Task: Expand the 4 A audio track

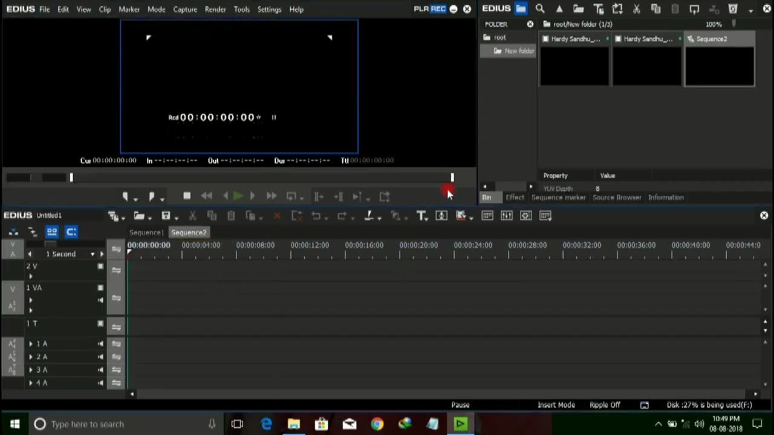Action: point(31,383)
